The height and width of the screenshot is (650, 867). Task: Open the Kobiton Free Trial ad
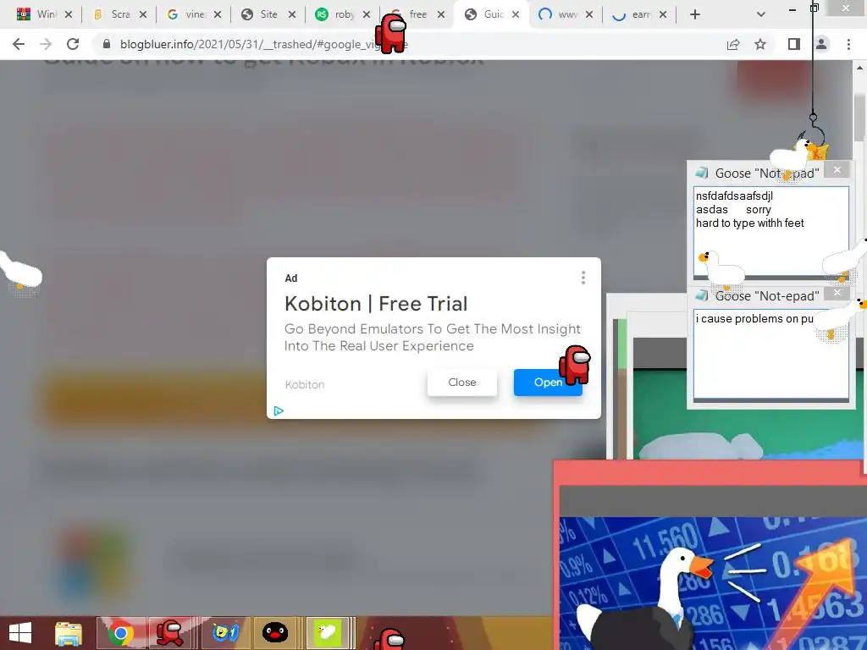pyautogui.click(x=548, y=382)
